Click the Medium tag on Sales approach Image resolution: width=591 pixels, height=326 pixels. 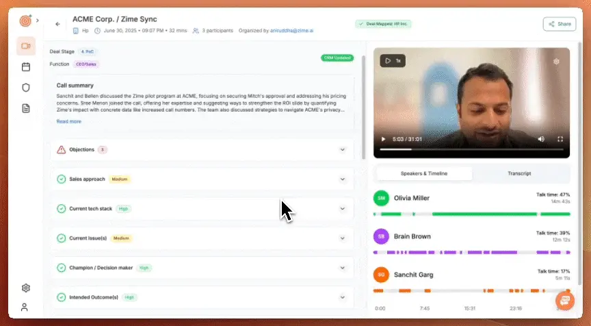pyautogui.click(x=120, y=179)
